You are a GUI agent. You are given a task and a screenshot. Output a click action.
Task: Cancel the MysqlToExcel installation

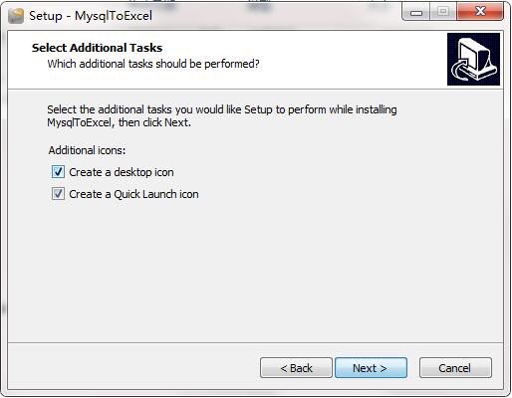455,368
